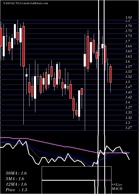139x194 pixels.
Task: Click the Price : 1.5 readout
Action: coord(16,190)
